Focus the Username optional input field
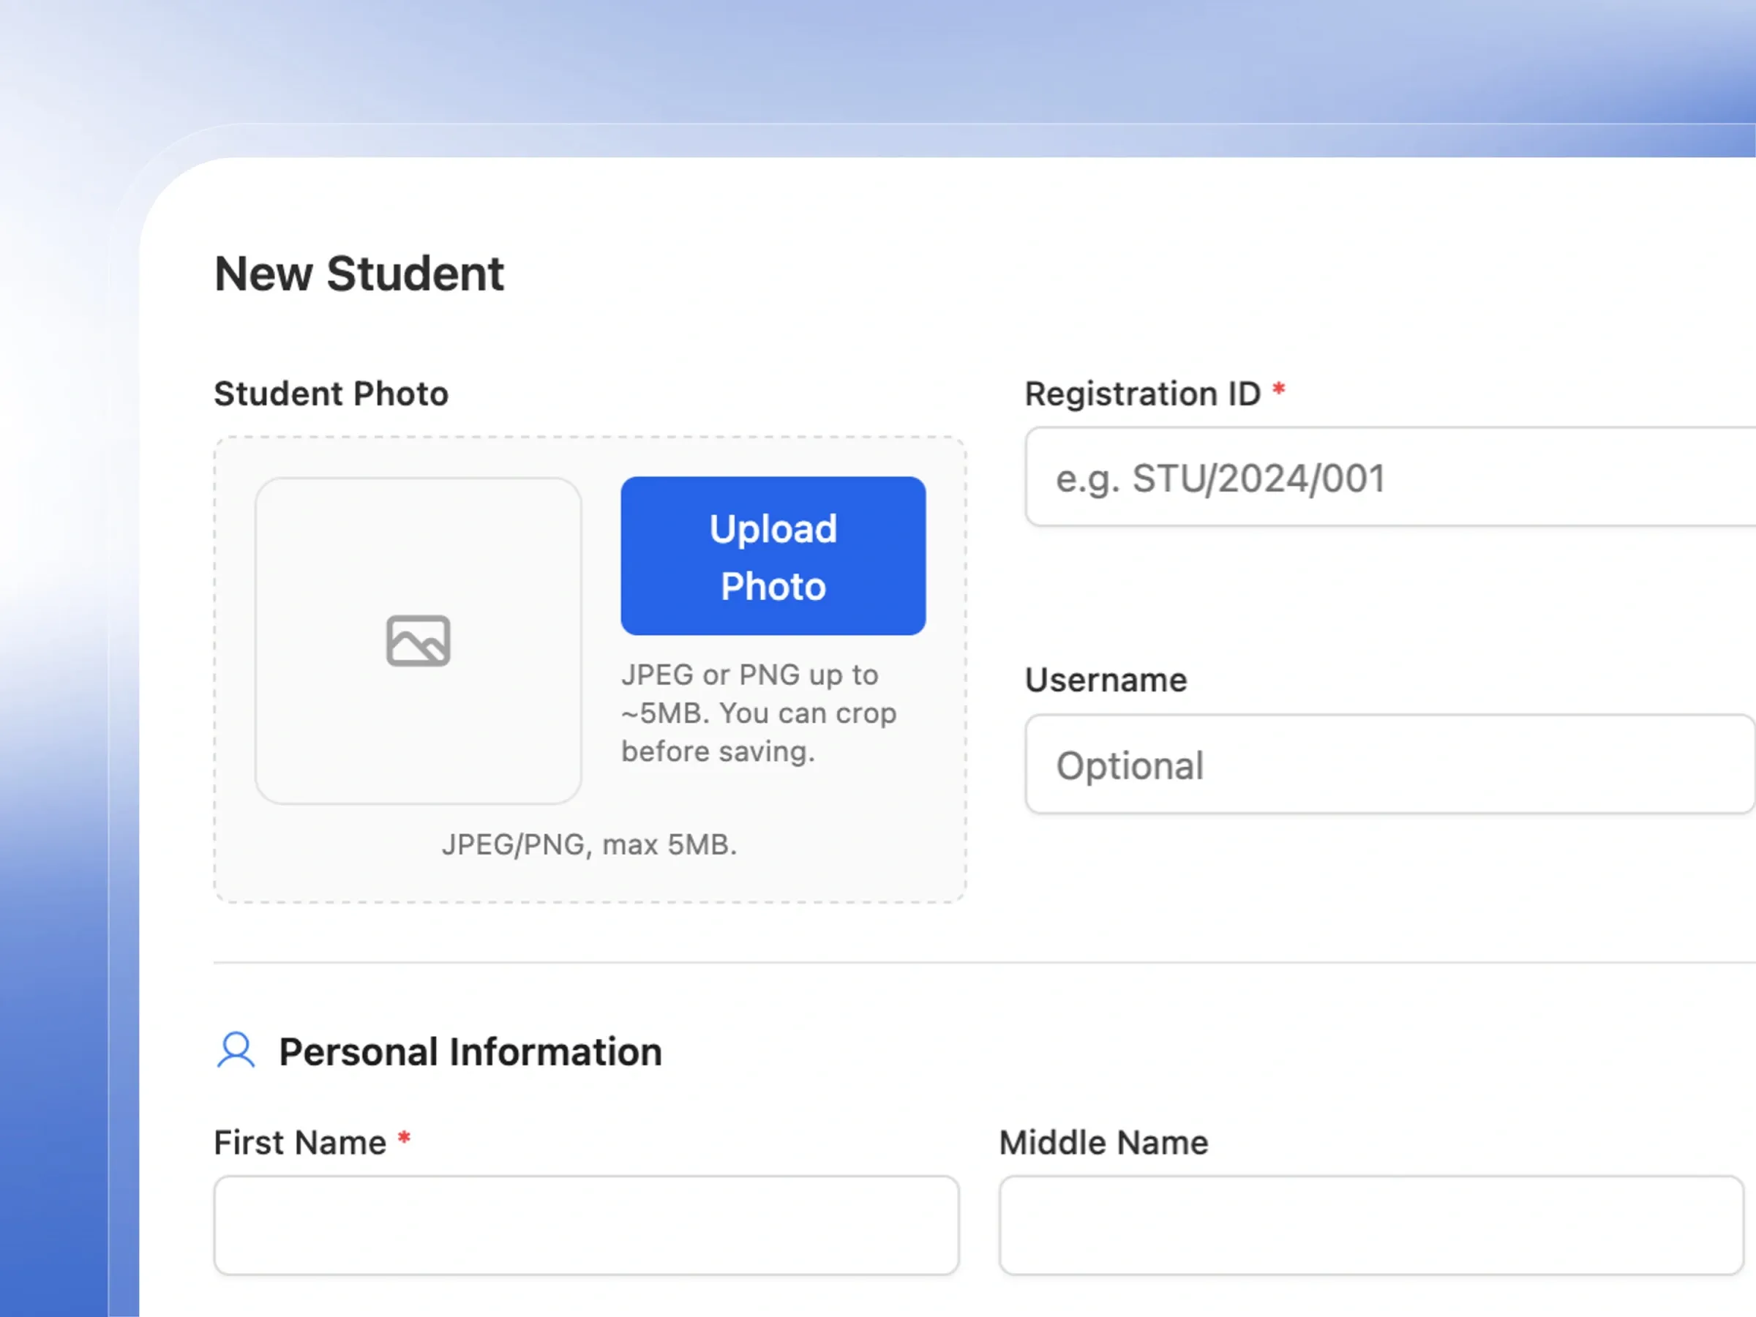1756x1317 pixels. click(1390, 765)
